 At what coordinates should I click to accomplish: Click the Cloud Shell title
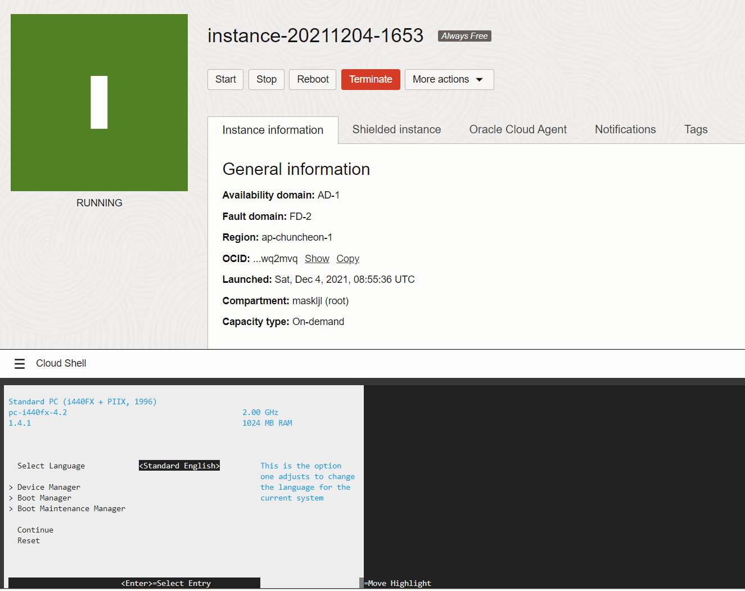pyautogui.click(x=61, y=363)
